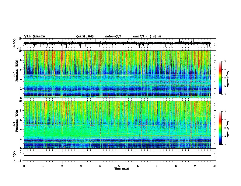Click the "ch.1 Frequency (kHz)" axis label
The image size is (241, 186).
(16, 71)
